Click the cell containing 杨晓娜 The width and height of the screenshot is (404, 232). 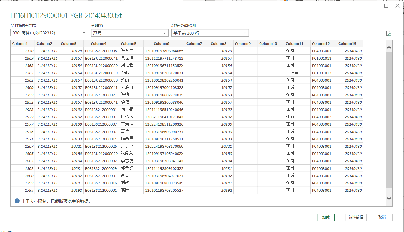coord(131,110)
